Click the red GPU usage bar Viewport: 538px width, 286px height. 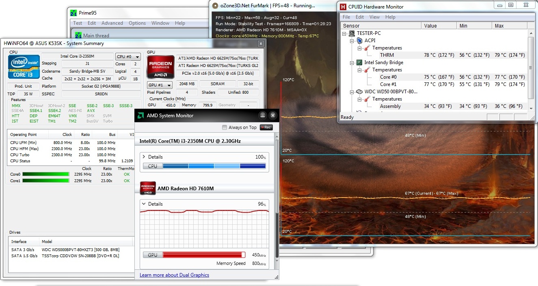(x=204, y=255)
